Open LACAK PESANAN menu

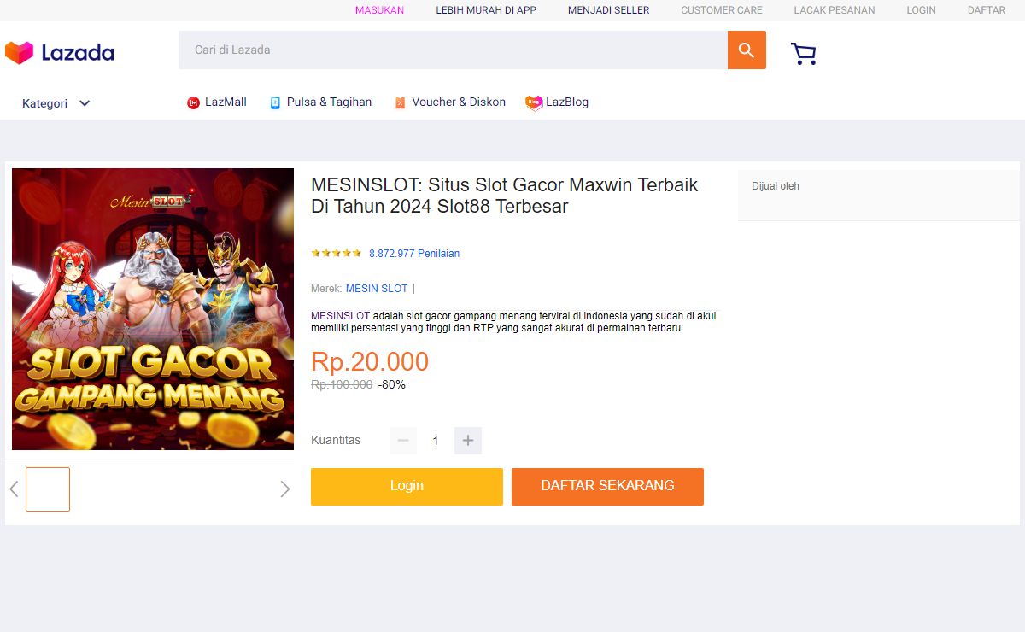[x=835, y=10]
